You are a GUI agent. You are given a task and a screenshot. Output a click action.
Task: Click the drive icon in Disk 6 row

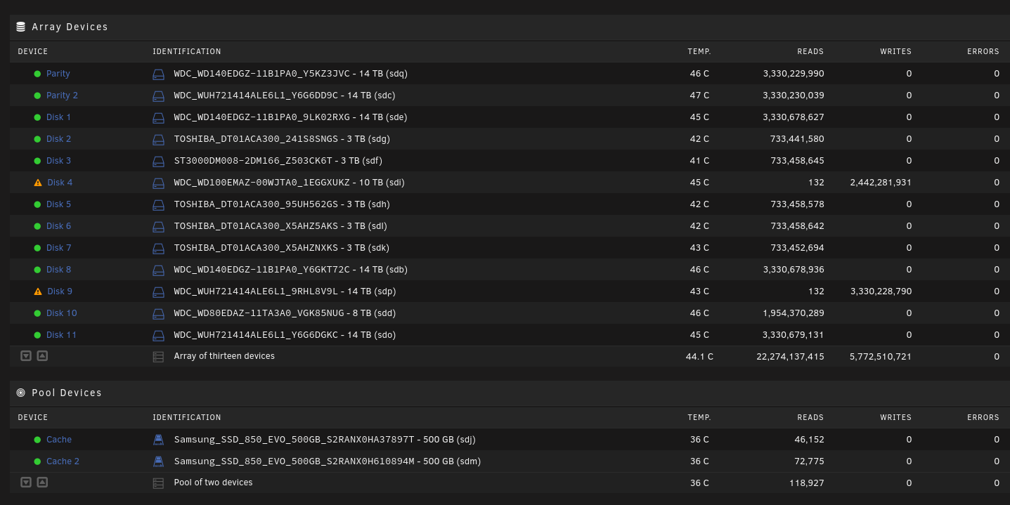pos(158,226)
